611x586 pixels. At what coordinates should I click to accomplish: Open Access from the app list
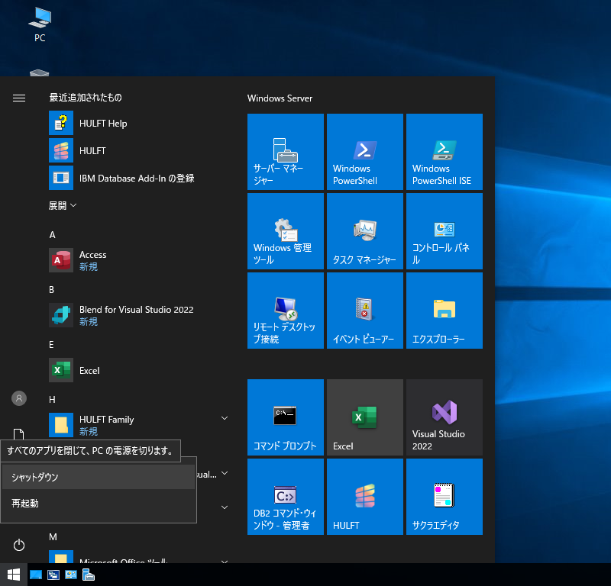coord(92,260)
